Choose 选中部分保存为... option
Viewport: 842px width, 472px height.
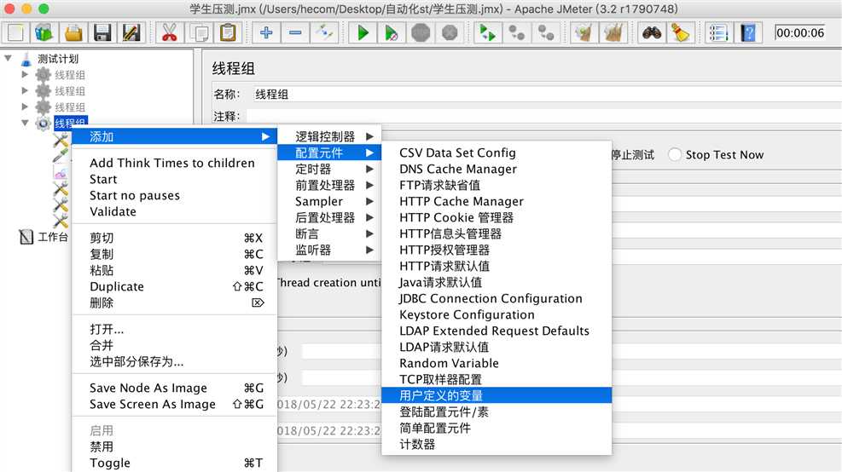[x=175, y=361]
